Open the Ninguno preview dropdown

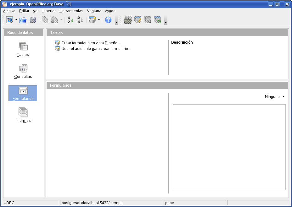pyautogui.click(x=275, y=97)
